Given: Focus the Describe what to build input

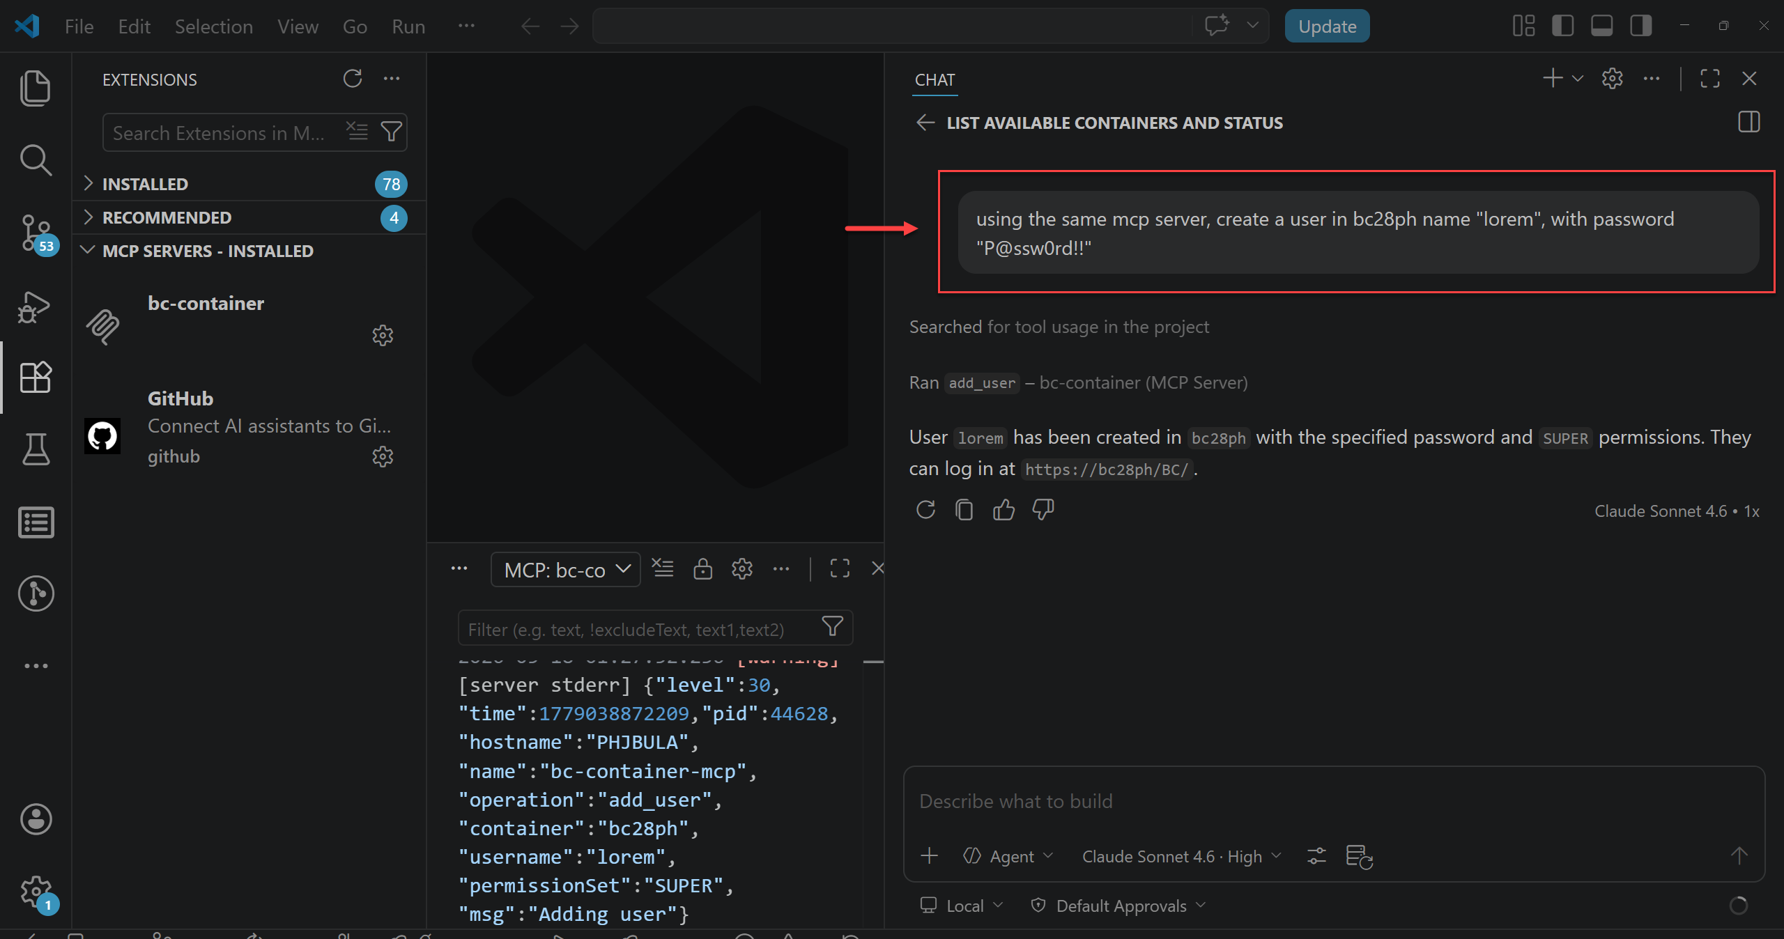Looking at the screenshot, I should [x=1332, y=801].
